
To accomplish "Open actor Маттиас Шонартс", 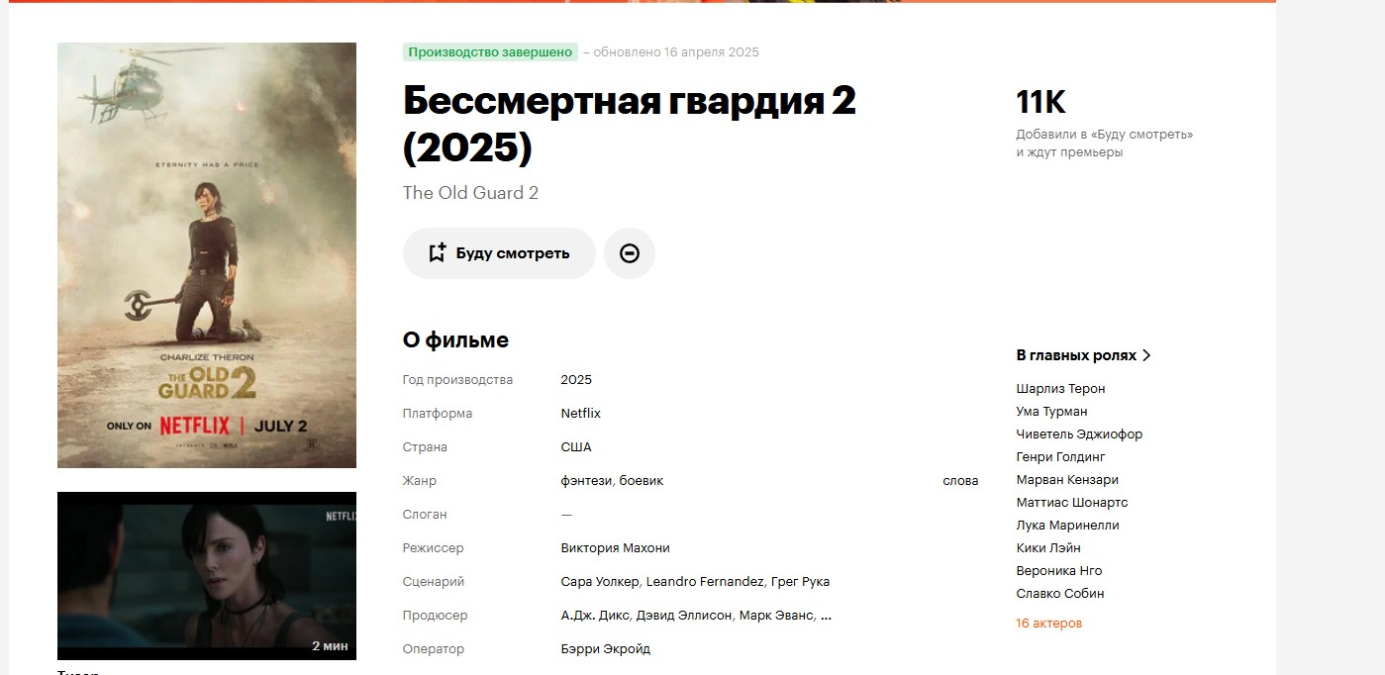I will point(1072,503).
